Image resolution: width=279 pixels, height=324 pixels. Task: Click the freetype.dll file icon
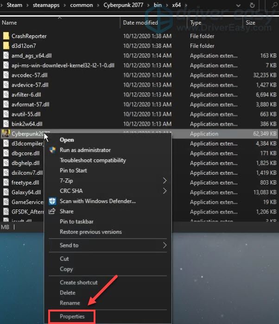click(6, 183)
